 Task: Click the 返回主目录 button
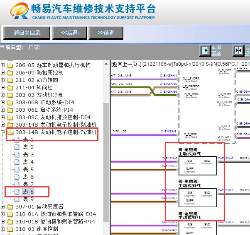pyautogui.click(x=27, y=33)
